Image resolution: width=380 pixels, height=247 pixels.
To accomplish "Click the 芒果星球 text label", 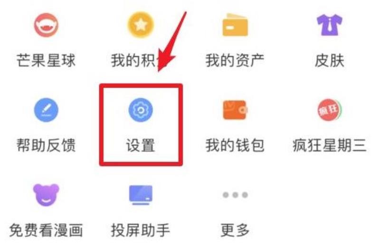I will click(46, 61).
